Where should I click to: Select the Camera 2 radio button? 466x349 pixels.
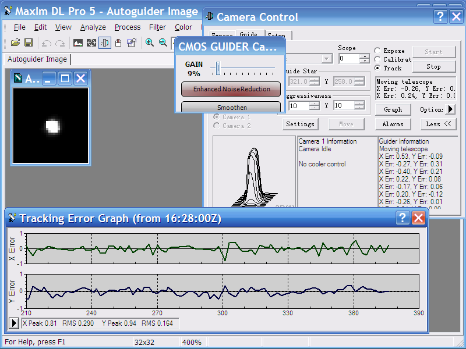tap(217, 126)
